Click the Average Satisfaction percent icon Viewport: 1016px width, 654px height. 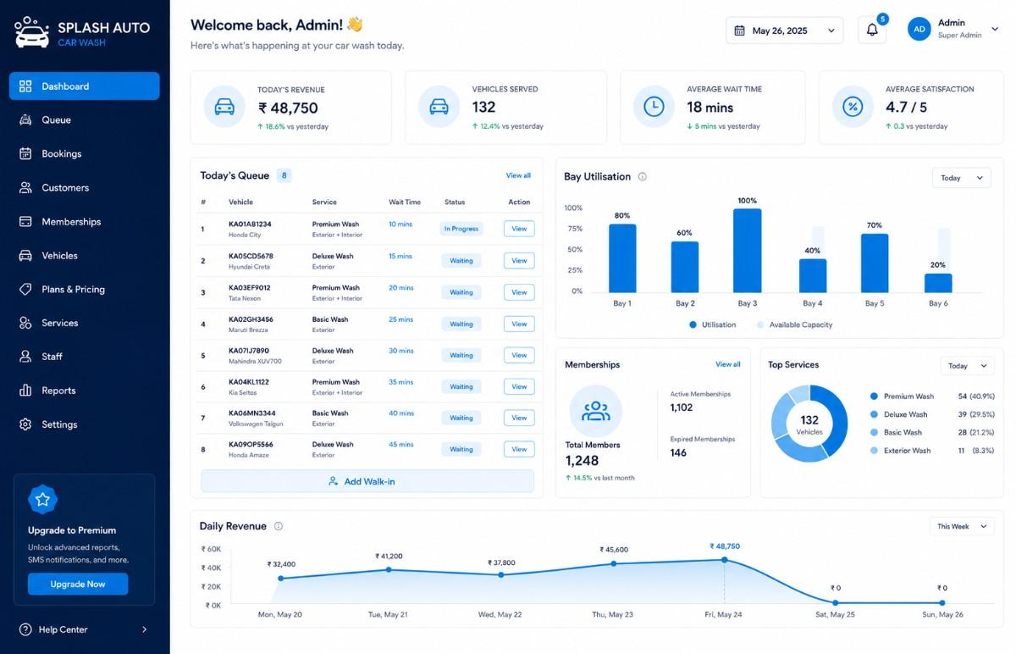pos(852,107)
